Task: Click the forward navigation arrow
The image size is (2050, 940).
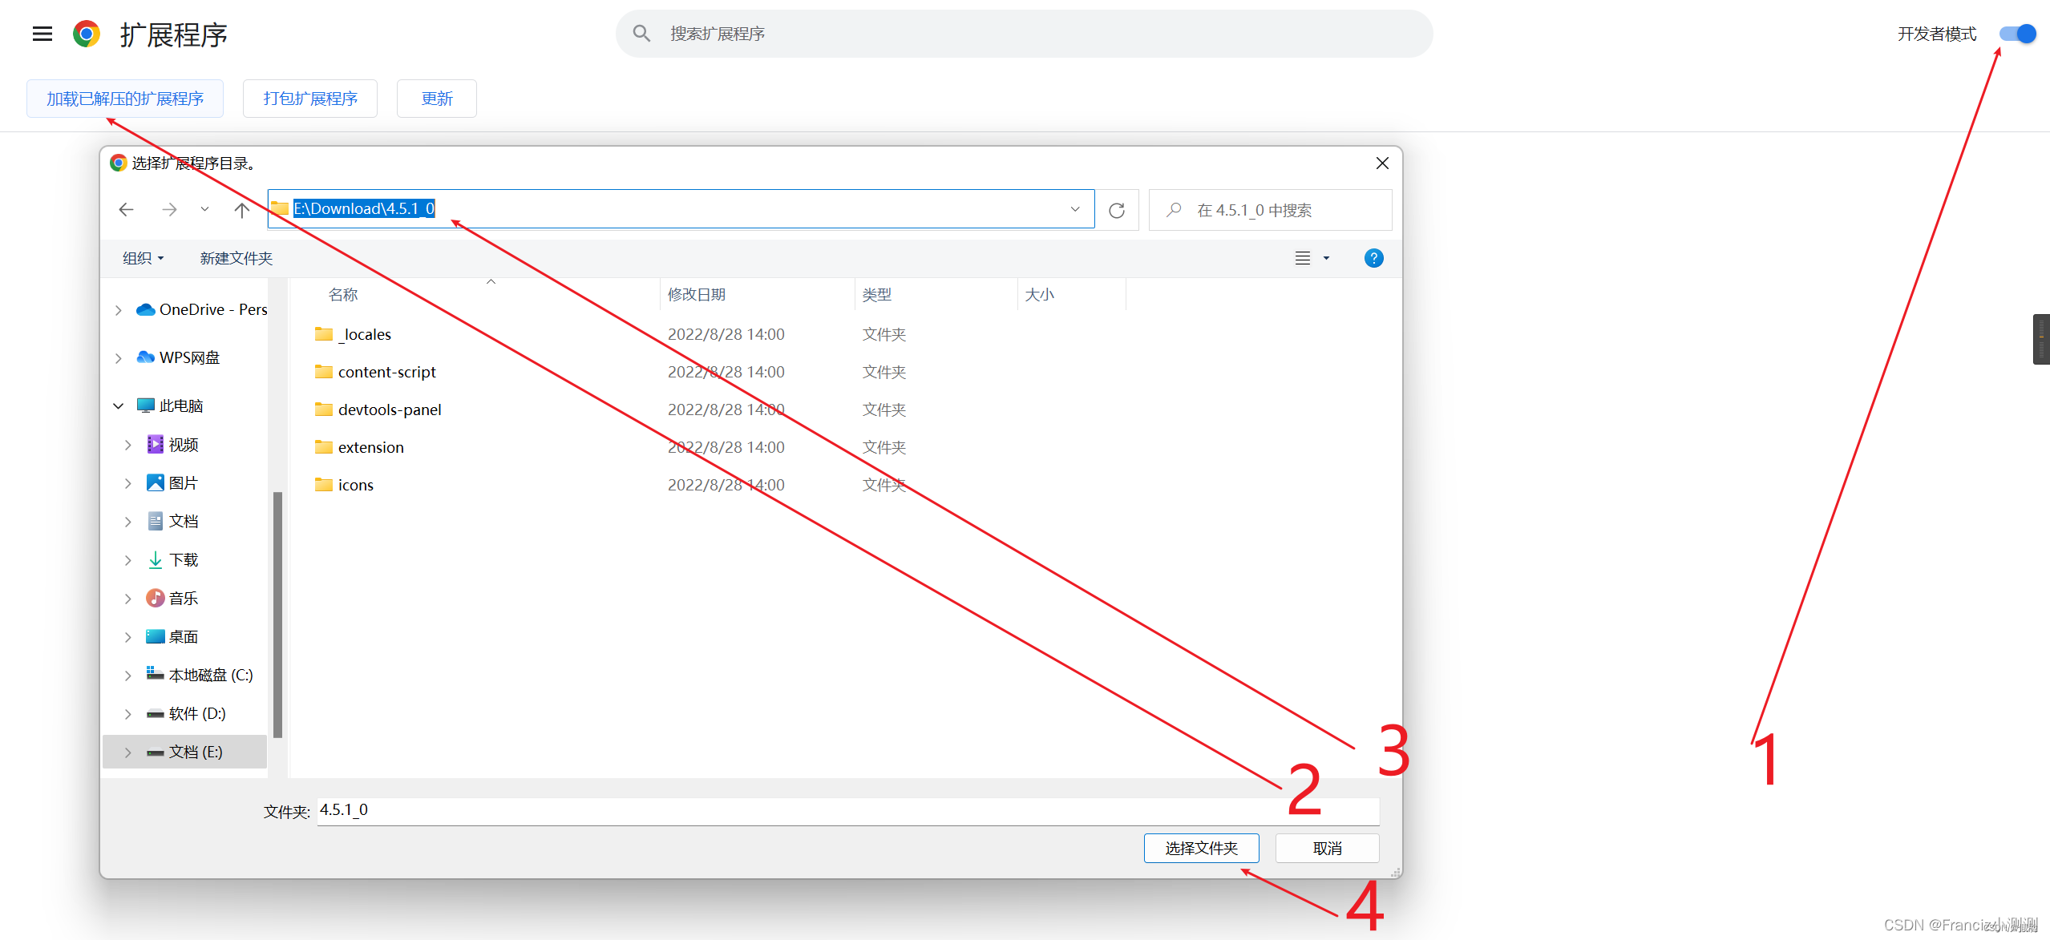Action: point(169,210)
